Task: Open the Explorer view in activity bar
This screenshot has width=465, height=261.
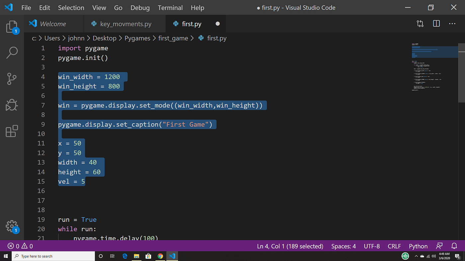Action: pos(12,27)
